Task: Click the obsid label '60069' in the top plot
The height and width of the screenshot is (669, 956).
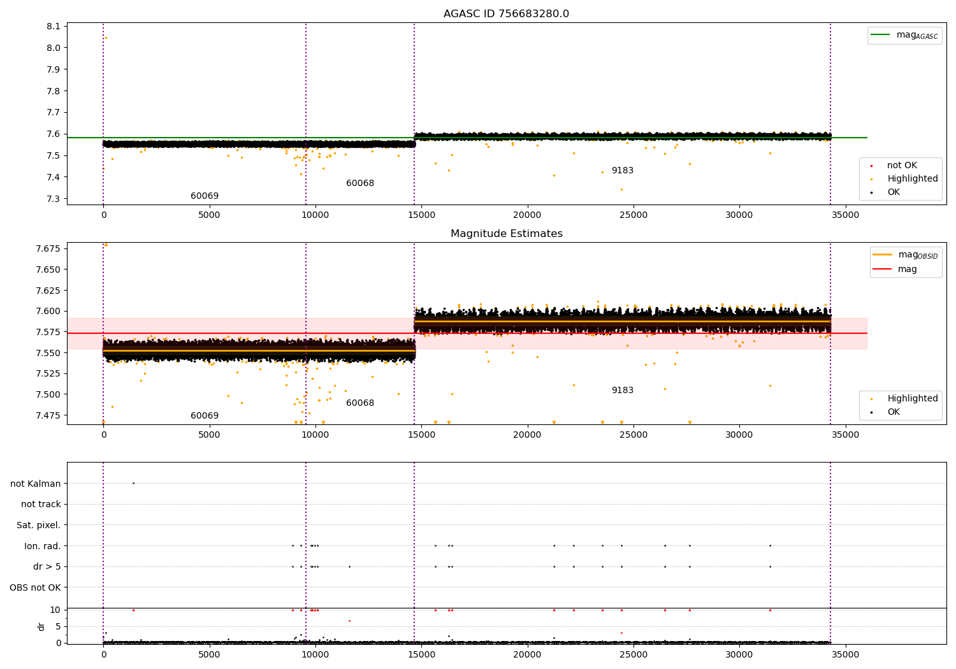Action: click(205, 196)
